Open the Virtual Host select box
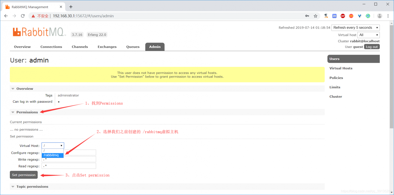 (x=53, y=146)
